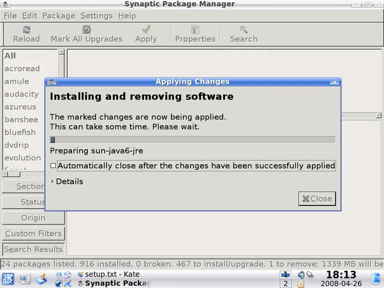Click the Origin filter button

pyautogui.click(x=33, y=218)
